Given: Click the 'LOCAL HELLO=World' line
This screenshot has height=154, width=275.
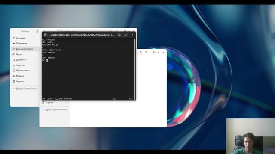Looking at the screenshot, I should tap(52, 50).
